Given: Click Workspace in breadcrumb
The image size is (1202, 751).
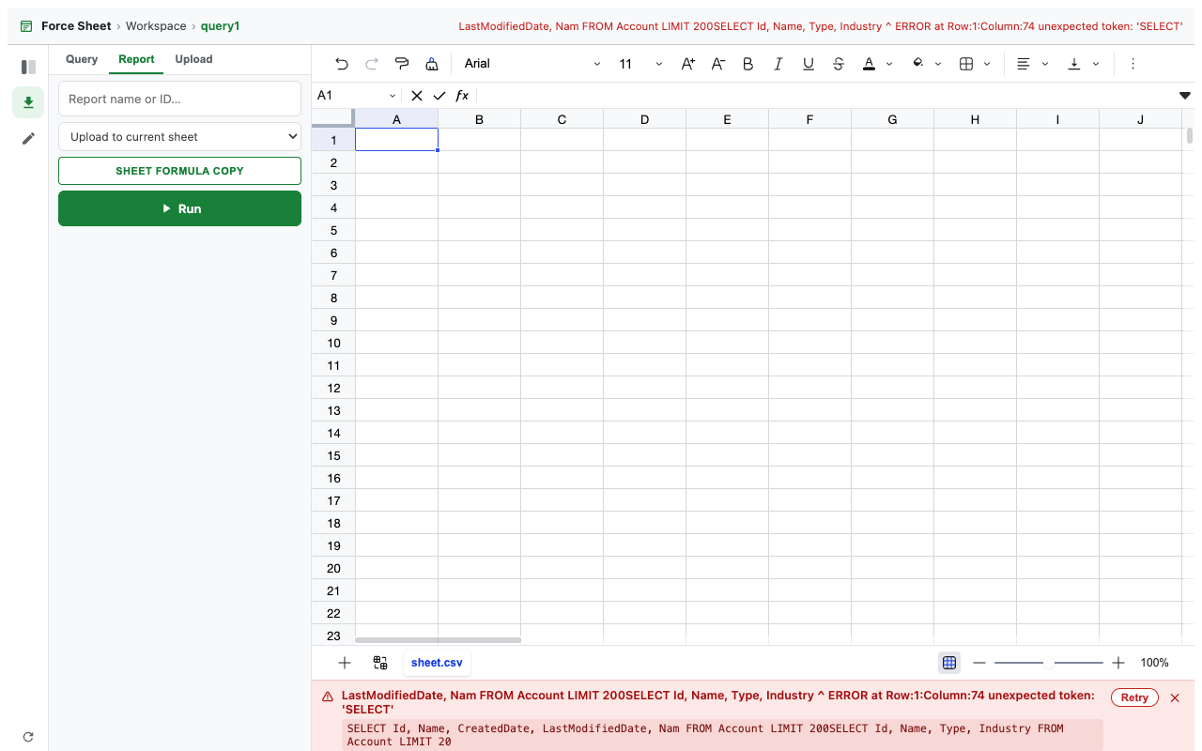Looking at the screenshot, I should (156, 26).
